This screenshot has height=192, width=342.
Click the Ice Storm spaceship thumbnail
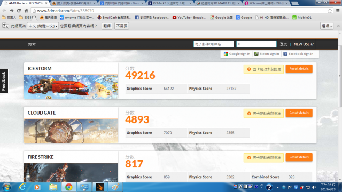coord(71,86)
